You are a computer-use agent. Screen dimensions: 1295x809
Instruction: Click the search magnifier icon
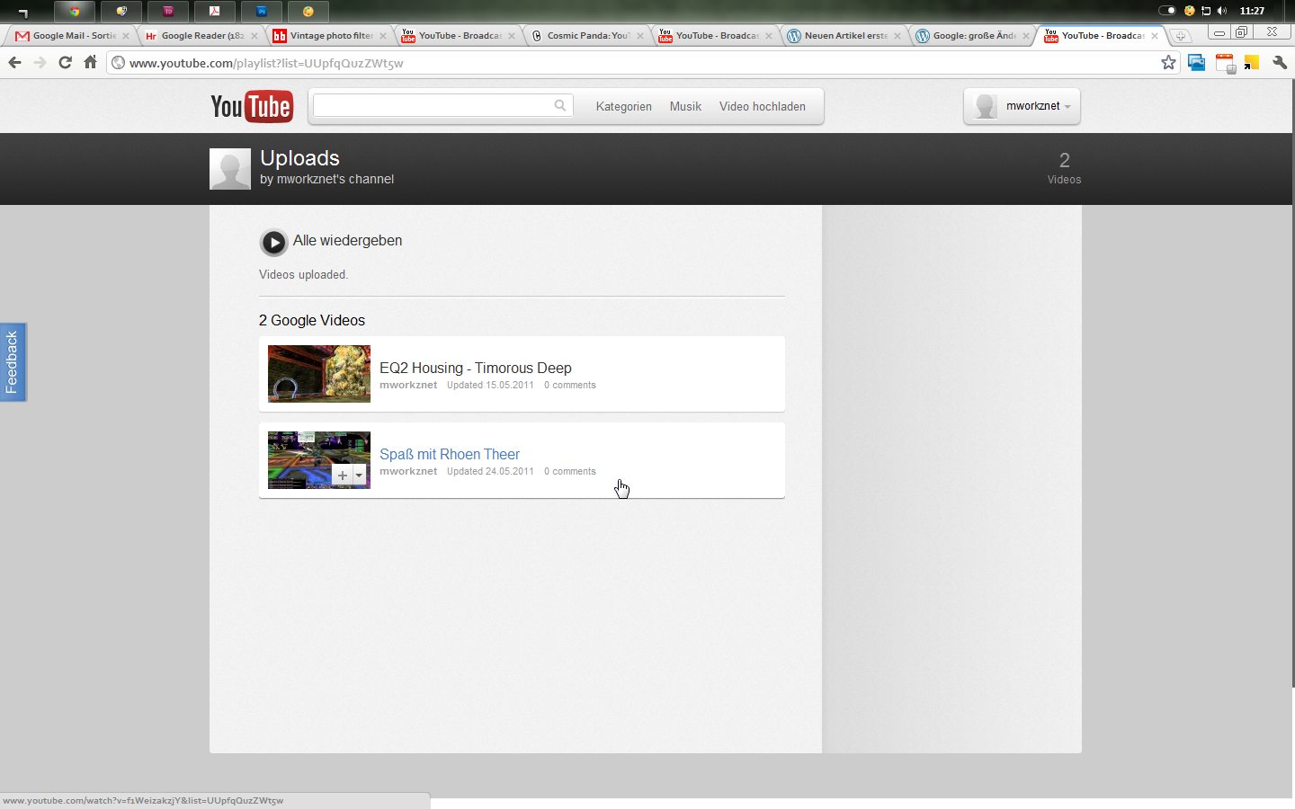click(x=560, y=105)
